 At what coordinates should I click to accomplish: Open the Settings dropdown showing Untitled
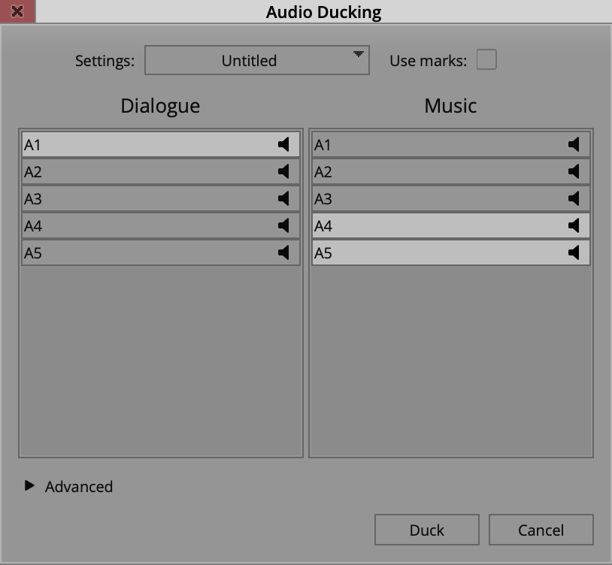[257, 60]
